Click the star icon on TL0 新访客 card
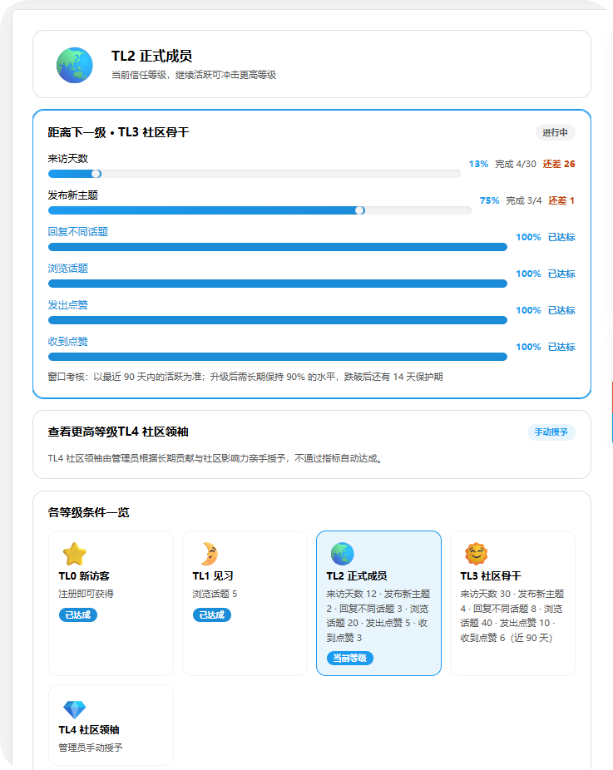 click(75, 554)
